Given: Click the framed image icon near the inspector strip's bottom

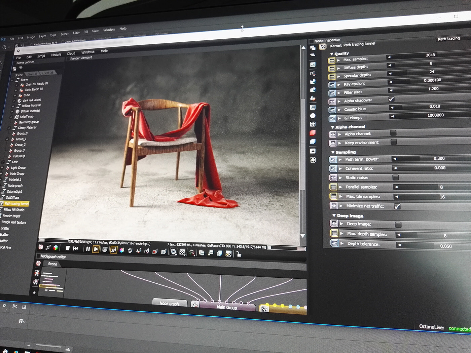Looking at the screenshot, I should coord(313,151).
